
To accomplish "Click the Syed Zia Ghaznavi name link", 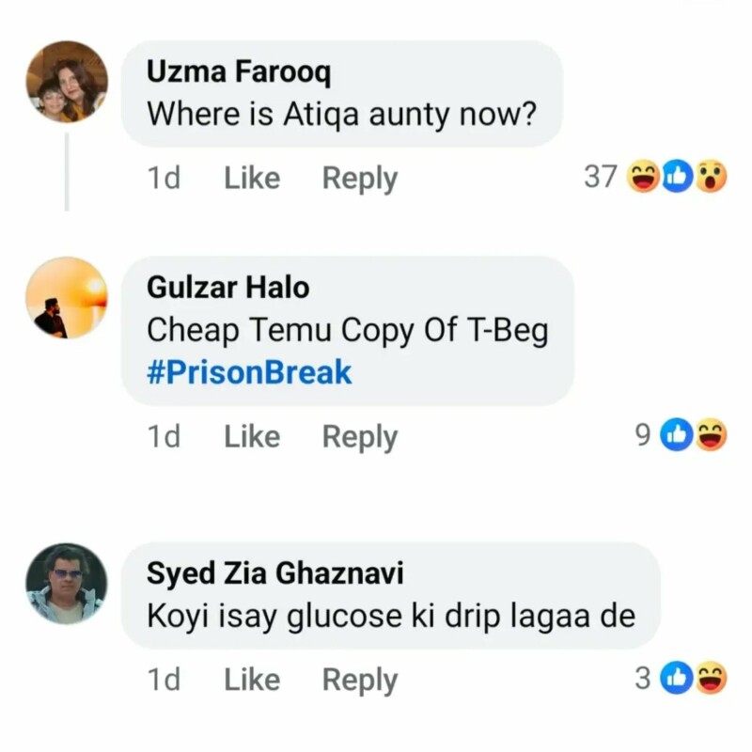I will point(275,573).
